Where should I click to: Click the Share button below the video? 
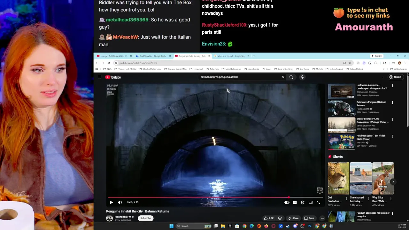(x=293, y=218)
